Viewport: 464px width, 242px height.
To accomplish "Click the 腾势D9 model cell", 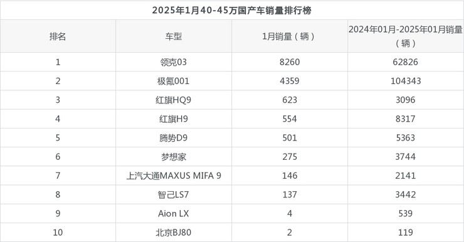I will (174, 138).
